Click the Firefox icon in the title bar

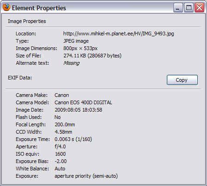pyautogui.click(x=6, y=7)
